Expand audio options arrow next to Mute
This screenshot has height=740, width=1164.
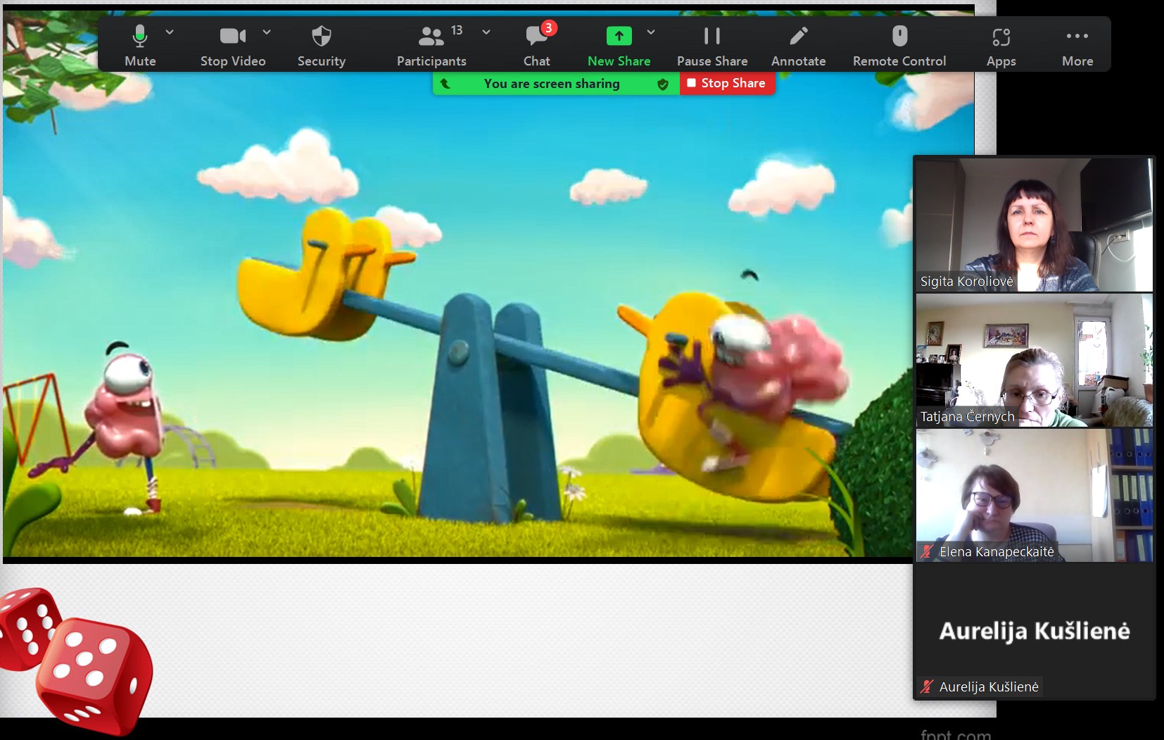pos(170,32)
